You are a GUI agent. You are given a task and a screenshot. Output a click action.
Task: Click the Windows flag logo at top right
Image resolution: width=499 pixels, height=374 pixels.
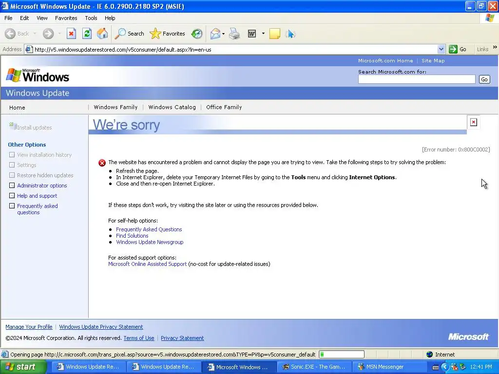coord(490,18)
